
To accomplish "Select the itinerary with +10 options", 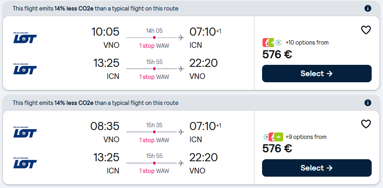I will (x=317, y=74).
